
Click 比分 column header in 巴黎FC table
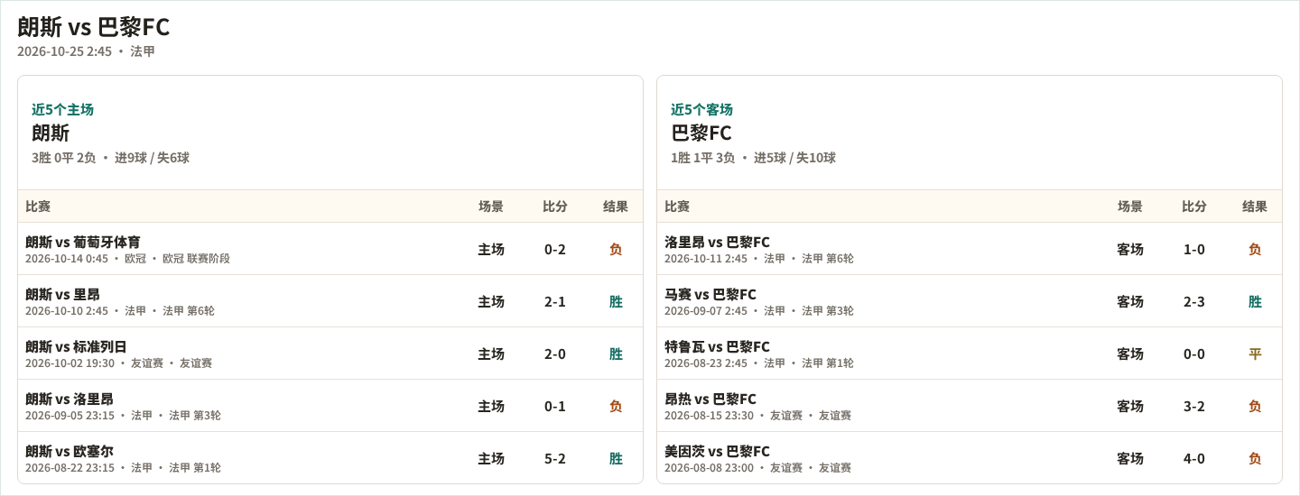(1194, 207)
